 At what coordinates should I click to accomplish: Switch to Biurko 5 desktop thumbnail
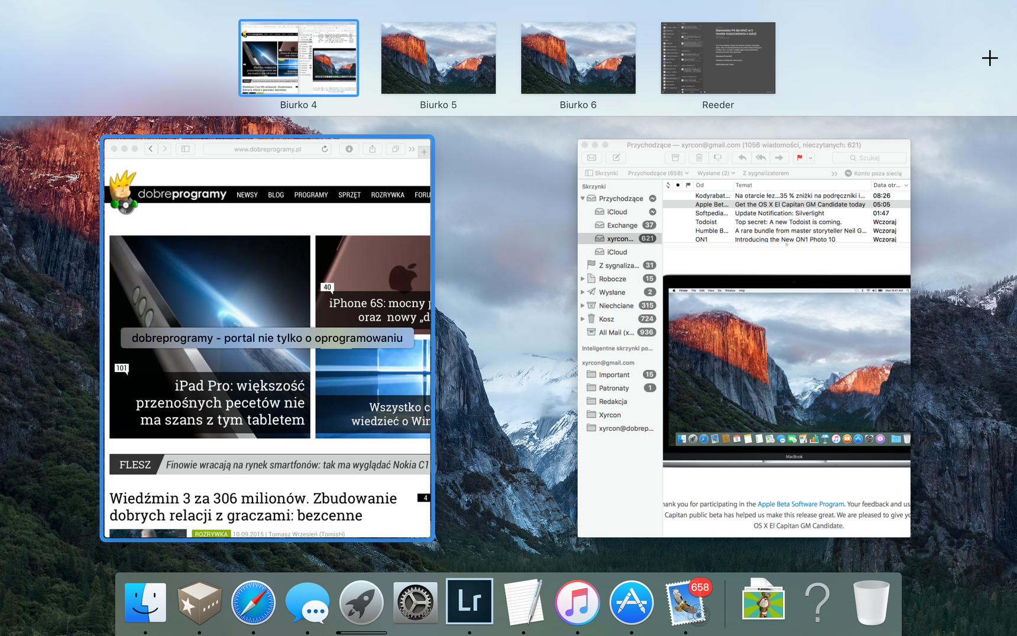[438, 58]
